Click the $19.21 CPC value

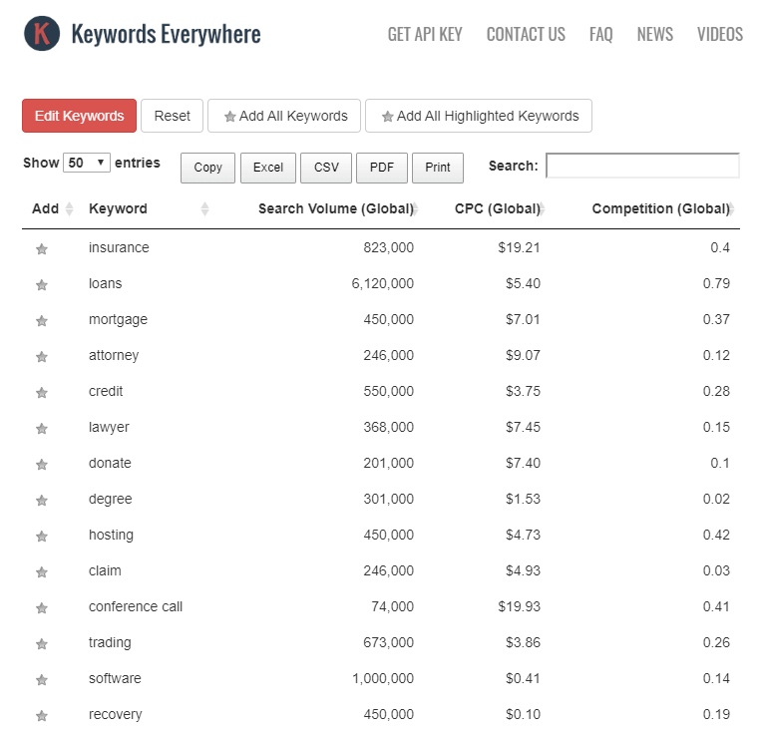point(519,247)
